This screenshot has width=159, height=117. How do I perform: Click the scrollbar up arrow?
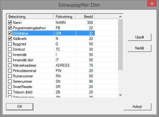click(120, 17)
